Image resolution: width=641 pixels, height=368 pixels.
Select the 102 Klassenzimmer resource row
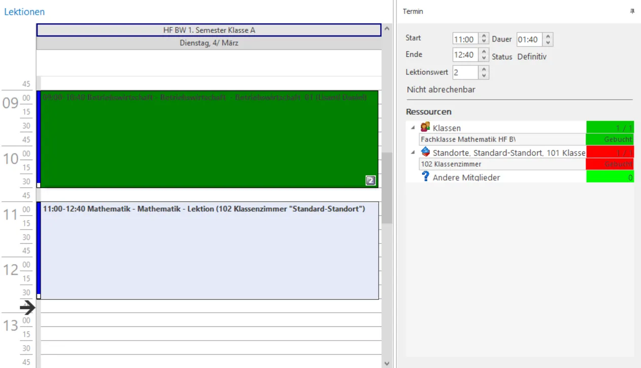[502, 164]
